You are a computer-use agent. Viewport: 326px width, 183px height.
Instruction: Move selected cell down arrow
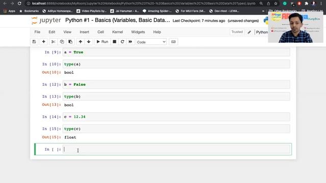(89, 42)
